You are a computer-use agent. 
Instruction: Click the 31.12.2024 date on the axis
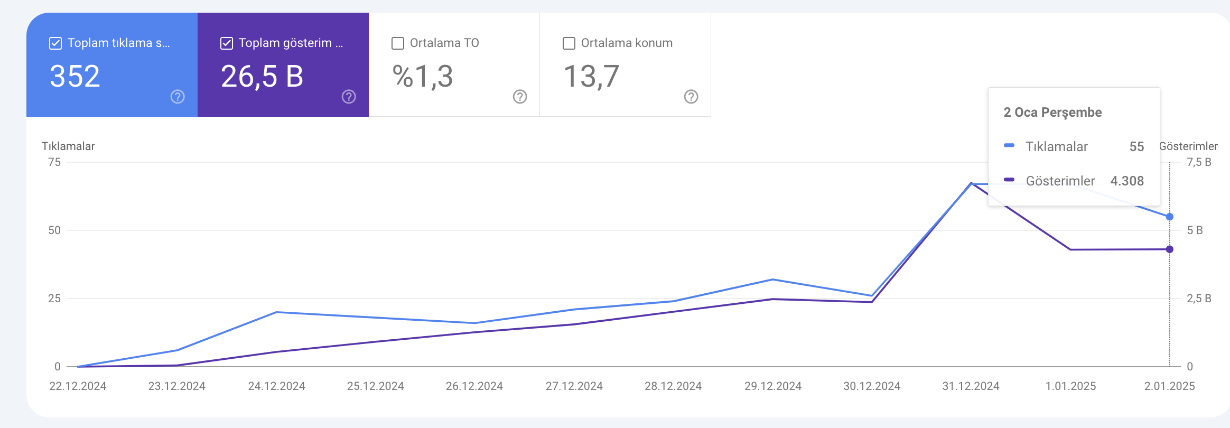pyautogui.click(x=971, y=386)
